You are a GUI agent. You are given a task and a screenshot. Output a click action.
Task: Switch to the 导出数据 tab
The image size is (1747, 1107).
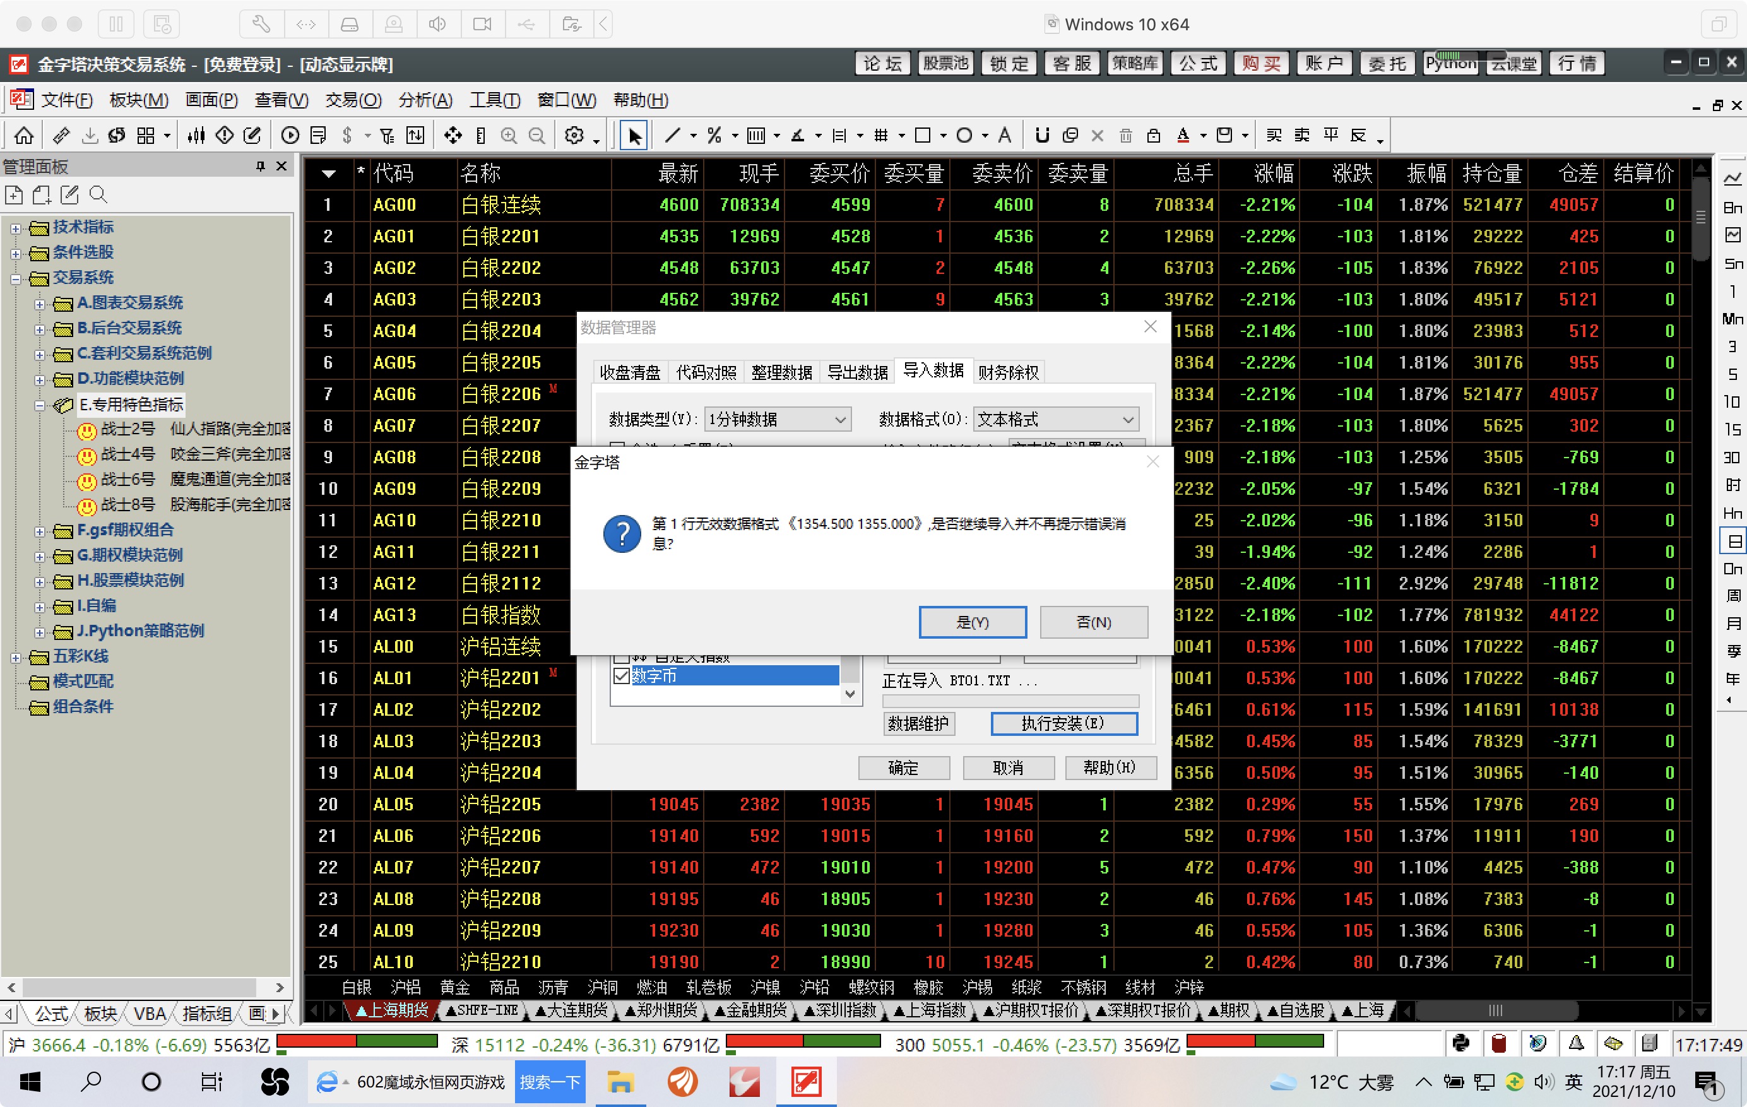point(858,372)
